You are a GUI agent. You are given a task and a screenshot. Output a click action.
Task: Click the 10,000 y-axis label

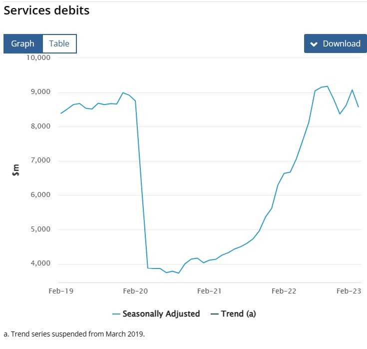tap(37, 57)
